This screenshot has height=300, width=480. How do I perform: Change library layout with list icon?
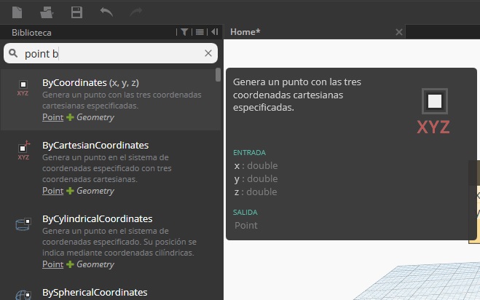[200, 32]
